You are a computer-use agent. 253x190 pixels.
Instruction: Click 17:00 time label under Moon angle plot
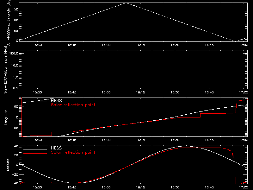[244, 92]
